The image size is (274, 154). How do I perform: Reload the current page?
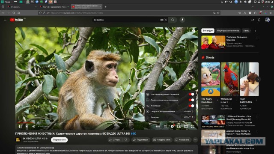[x=14, y=13]
